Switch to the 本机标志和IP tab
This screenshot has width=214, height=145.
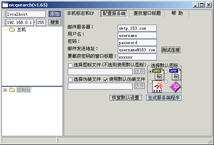pyautogui.click(x=81, y=13)
